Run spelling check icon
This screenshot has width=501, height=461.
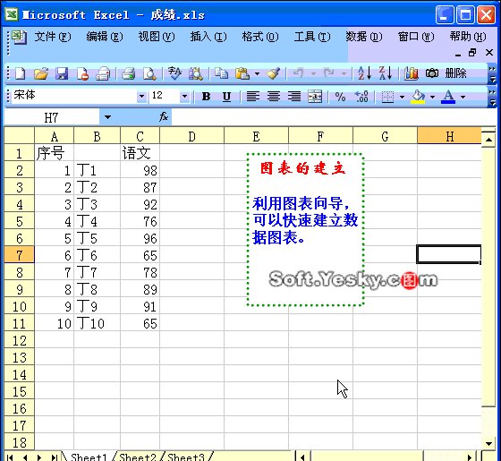click(174, 73)
